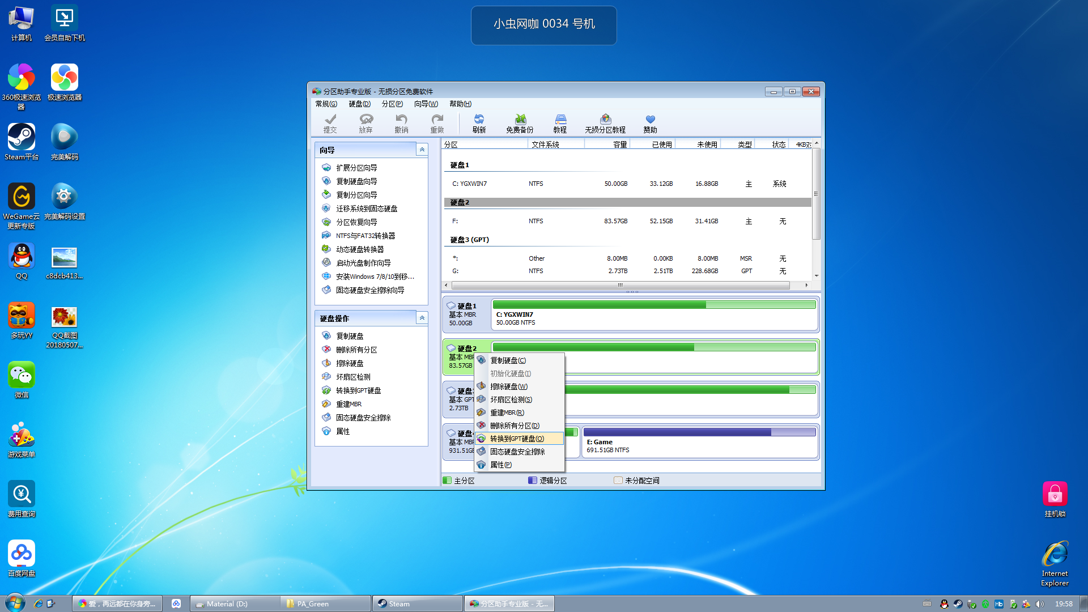This screenshot has height=612, width=1088.
Task: Click the 撤销 (undo) toolbar icon
Action: 402,123
